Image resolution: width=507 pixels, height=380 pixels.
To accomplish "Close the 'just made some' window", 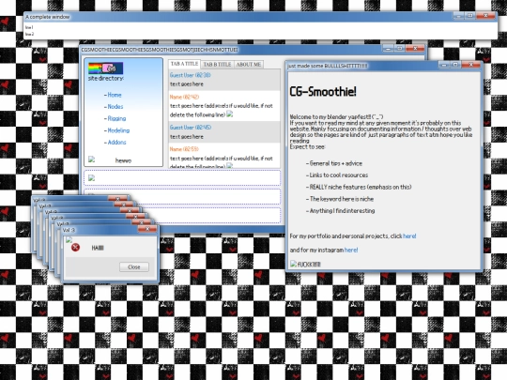I will pos(470,65).
